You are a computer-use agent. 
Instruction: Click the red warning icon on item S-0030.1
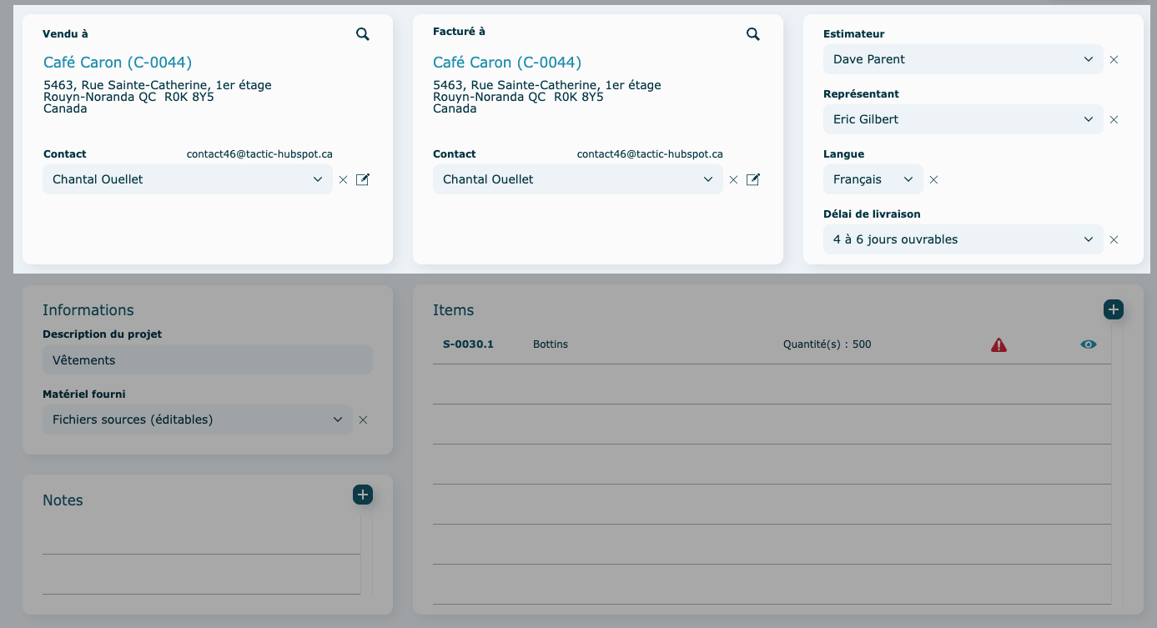[999, 344]
